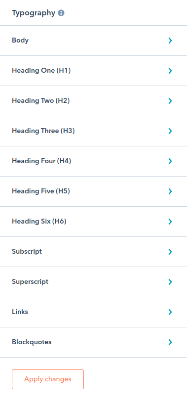Viewport: 187px width, 411px height.
Task: Click the Typography panel heading text
Action: tap(34, 13)
